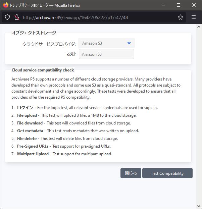Open the Firefox hamburger menu
Screen dimensions: 202x209
pyautogui.click(x=194, y=17)
